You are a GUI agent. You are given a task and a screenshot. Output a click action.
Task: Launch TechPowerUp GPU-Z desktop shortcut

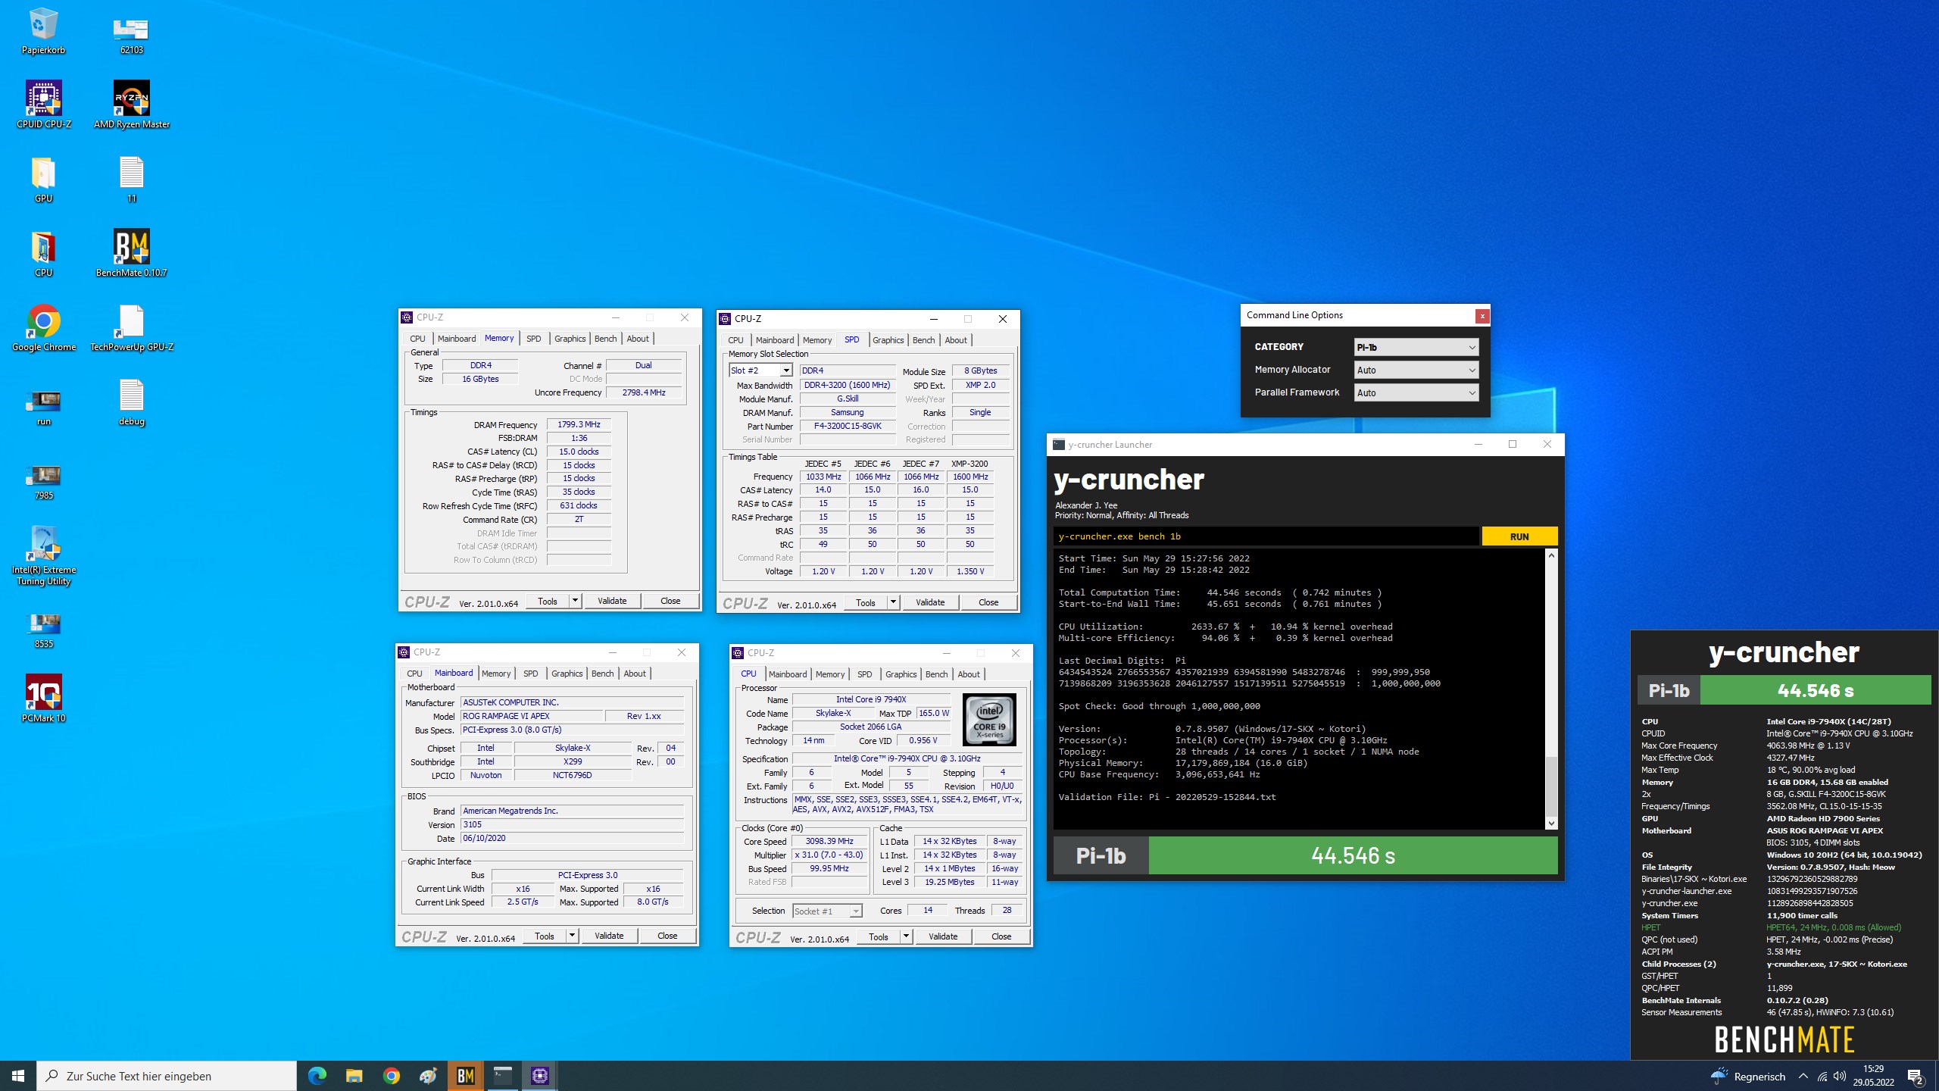point(131,327)
